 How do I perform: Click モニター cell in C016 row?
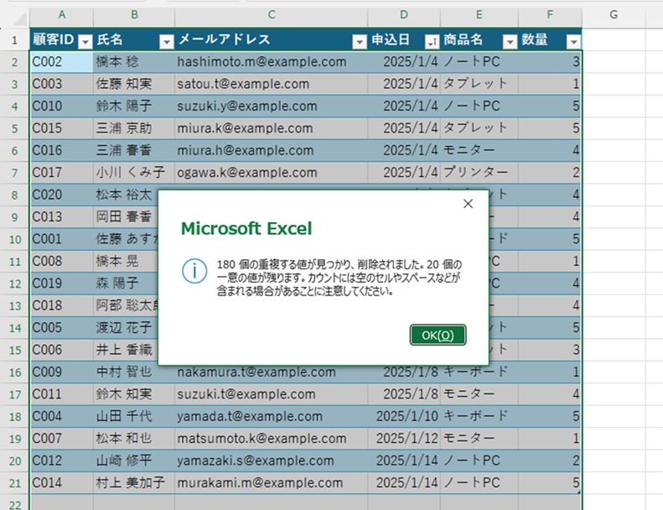[x=479, y=150]
